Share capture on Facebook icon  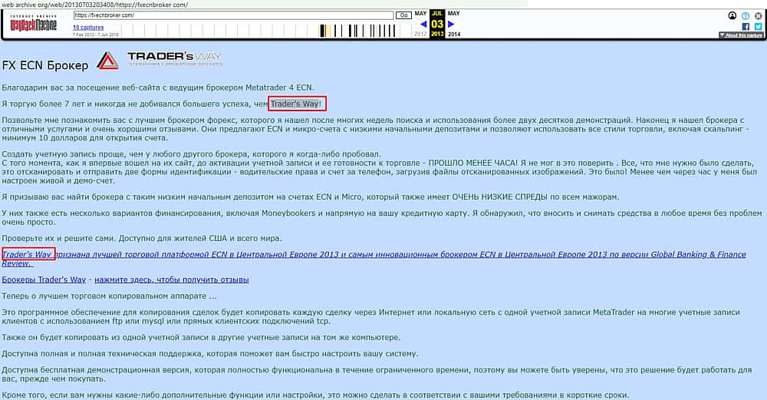[x=746, y=26]
